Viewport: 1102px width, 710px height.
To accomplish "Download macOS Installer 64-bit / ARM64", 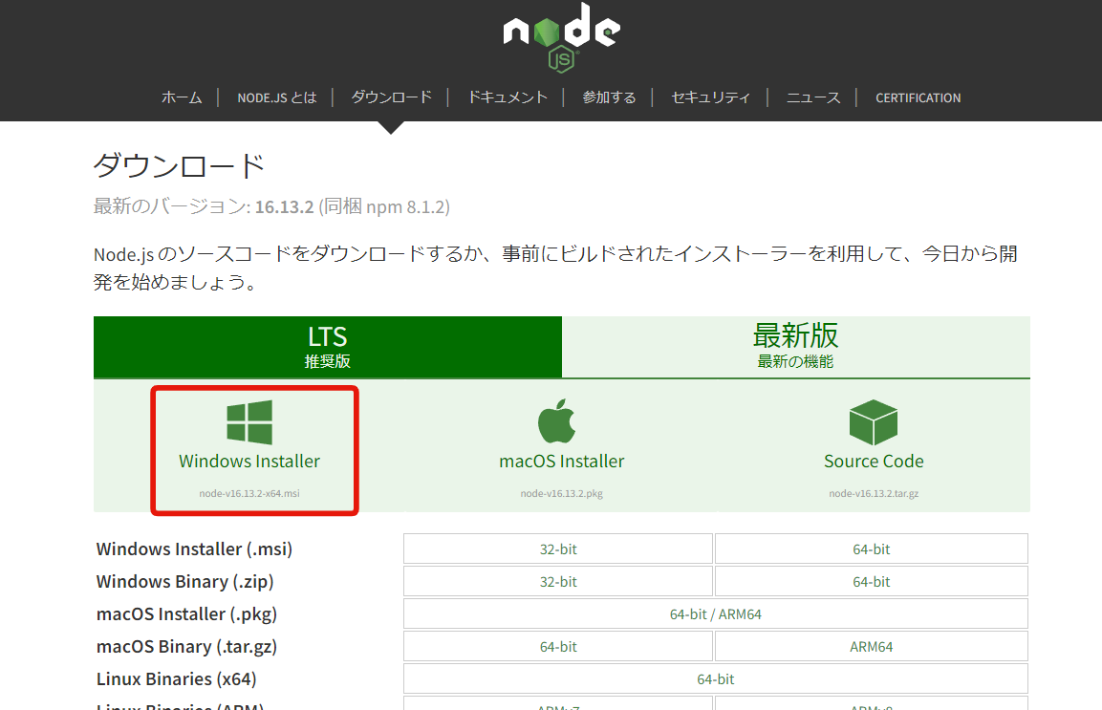I will tap(716, 613).
